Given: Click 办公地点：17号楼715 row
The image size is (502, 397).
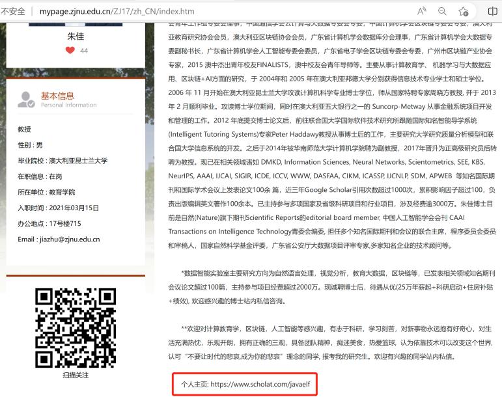Looking at the screenshot, I should (49, 223).
